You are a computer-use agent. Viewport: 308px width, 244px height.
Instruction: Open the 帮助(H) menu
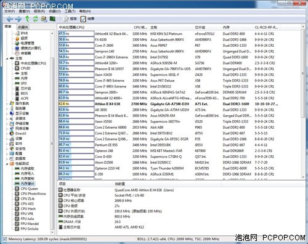coord(85,11)
